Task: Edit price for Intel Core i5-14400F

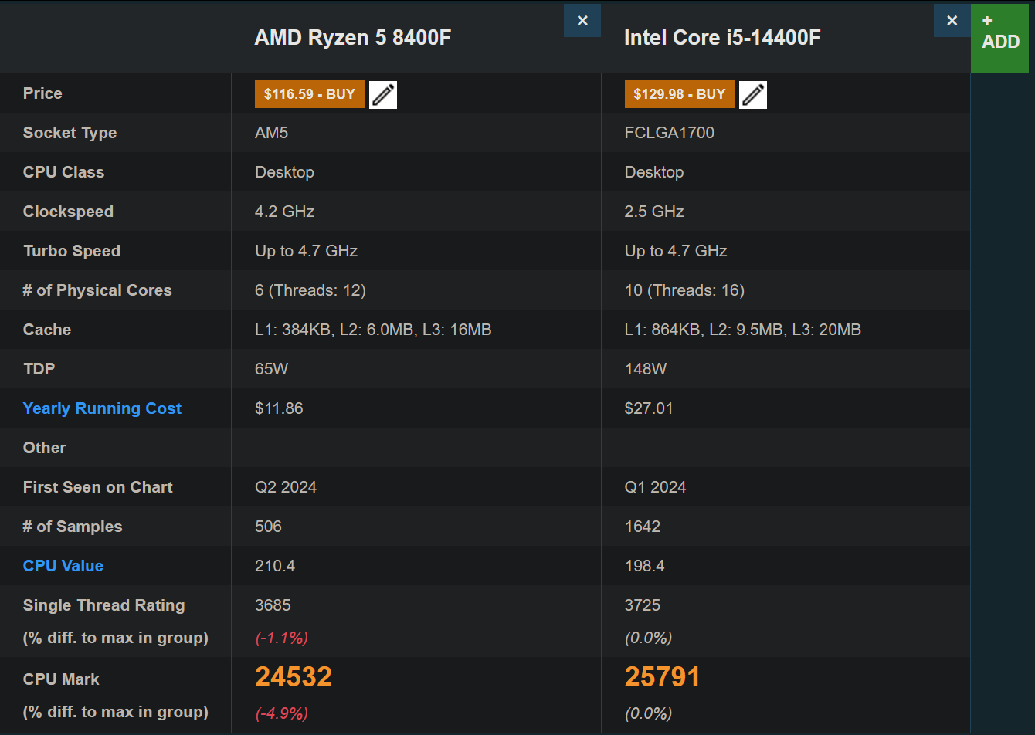Action: point(753,94)
